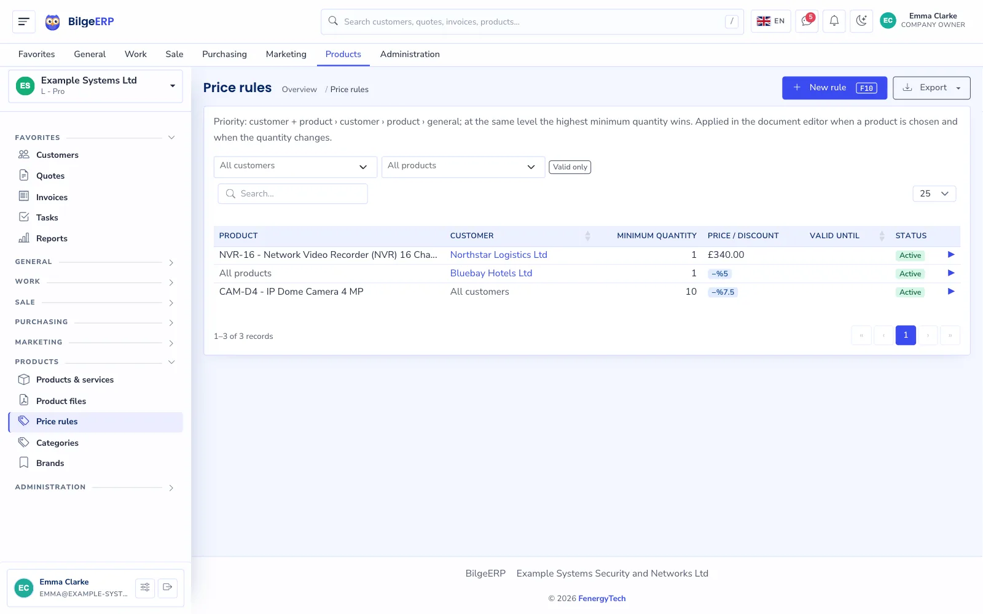Expand the ADMINISTRATION sidebar section
Image resolution: width=983 pixels, height=614 pixels.
(x=95, y=488)
